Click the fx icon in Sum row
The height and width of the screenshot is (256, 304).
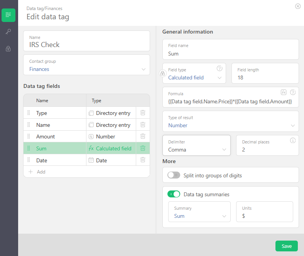point(91,148)
